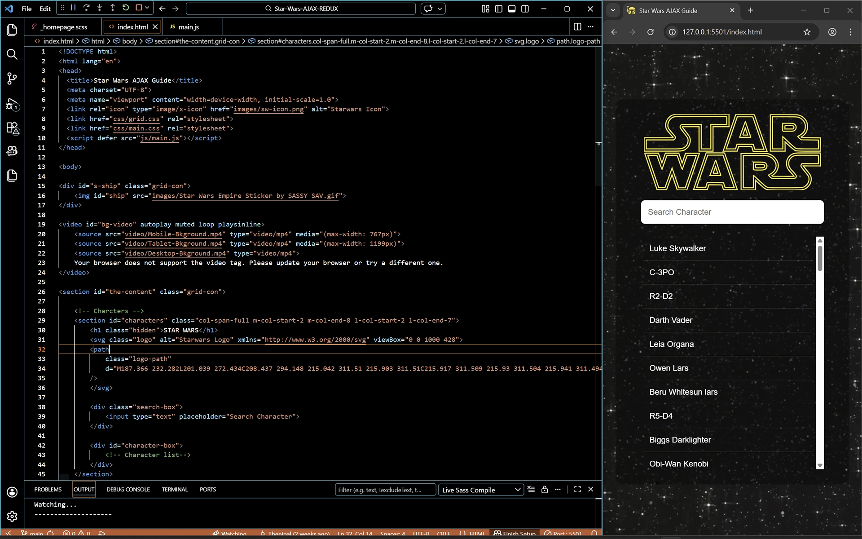Screen dimensions: 862x539
Task: Click the clear output icon
Action: click(x=531, y=490)
